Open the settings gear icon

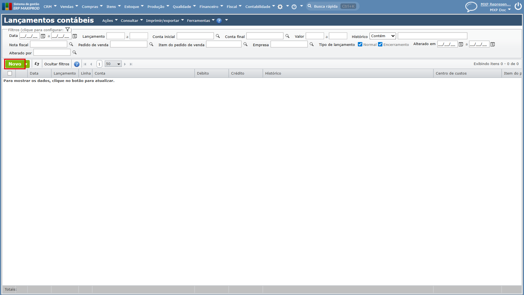click(280, 7)
